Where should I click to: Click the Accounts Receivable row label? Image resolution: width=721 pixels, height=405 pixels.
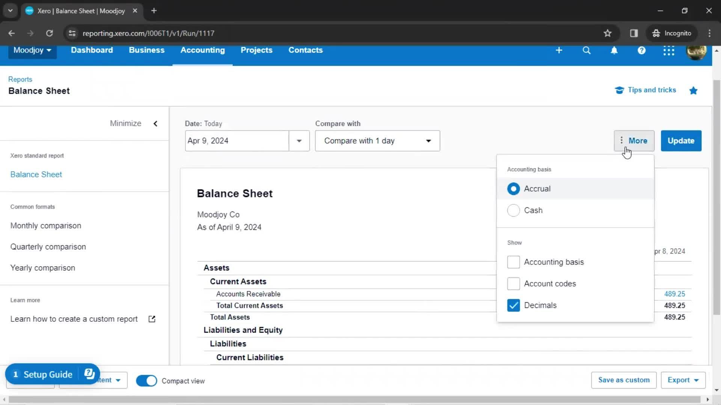coord(248,294)
